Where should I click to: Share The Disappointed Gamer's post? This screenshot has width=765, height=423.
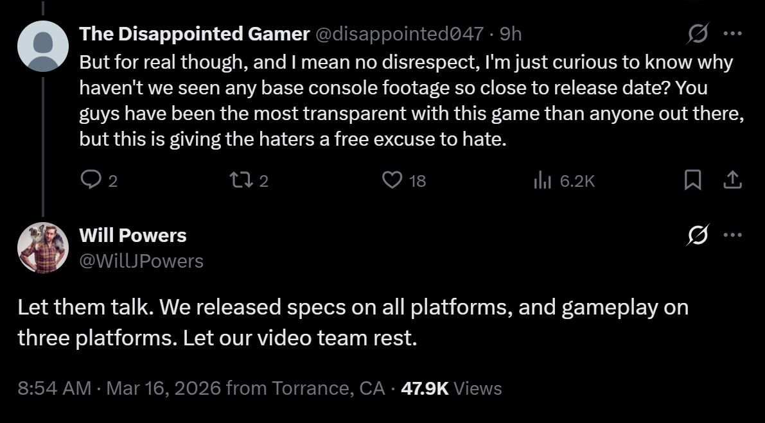[x=732, y=181]
